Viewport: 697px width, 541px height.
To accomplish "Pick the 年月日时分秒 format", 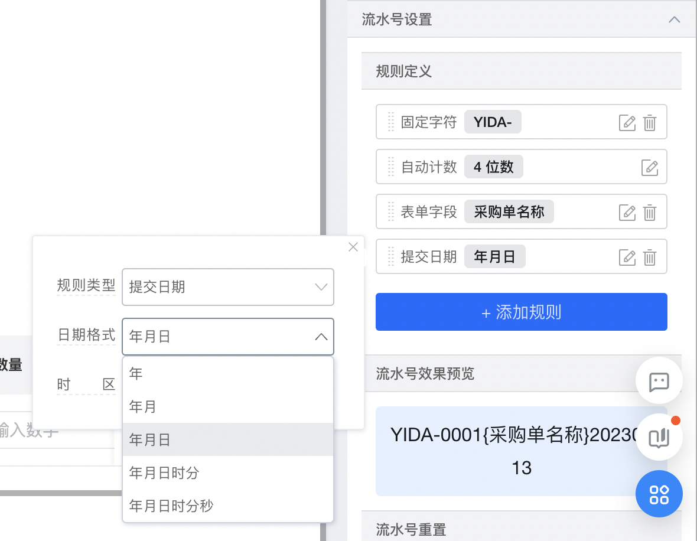I will coord(227,506).
